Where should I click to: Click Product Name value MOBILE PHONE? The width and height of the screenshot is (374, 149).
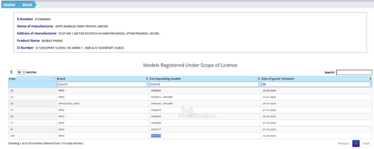52,40
